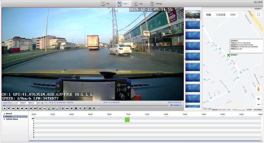Jump to the previous recording segment
Viewport: 264px width, 143px height.
tap(31, 108)
